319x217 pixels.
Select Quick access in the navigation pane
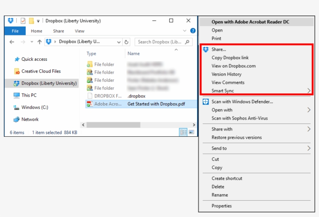coord(34,59)
